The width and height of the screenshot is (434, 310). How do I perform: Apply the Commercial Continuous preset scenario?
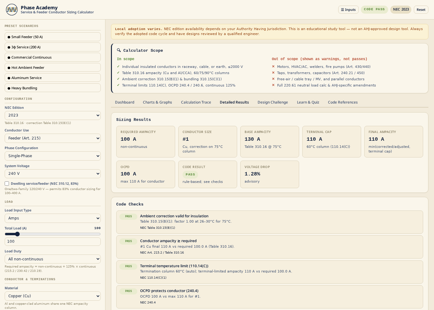coord(53,57)
